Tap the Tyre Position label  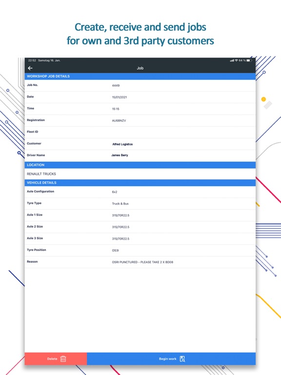tap(36, 250)
